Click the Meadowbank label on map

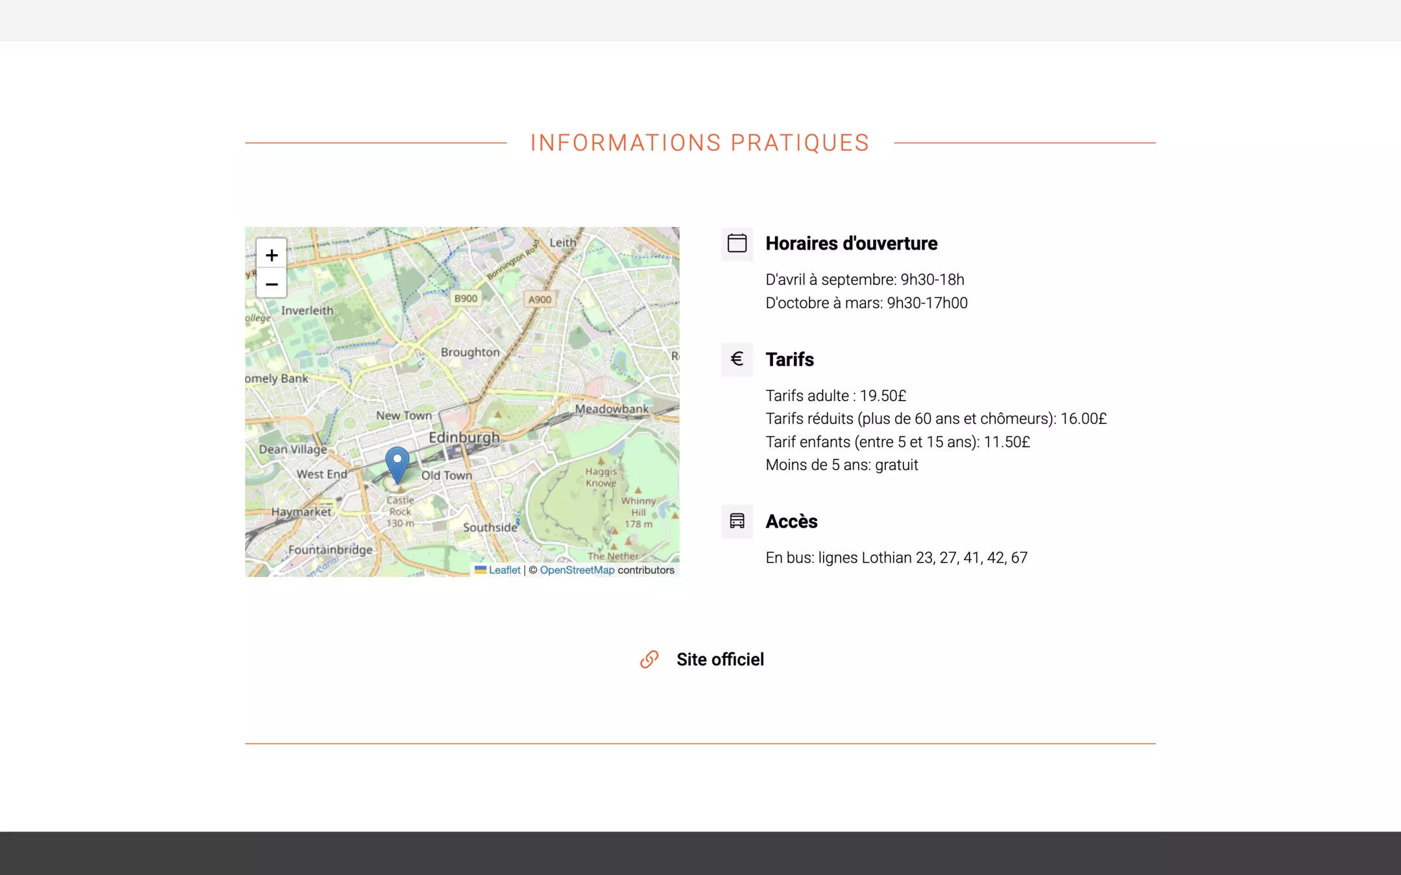(x=612, y=409)
